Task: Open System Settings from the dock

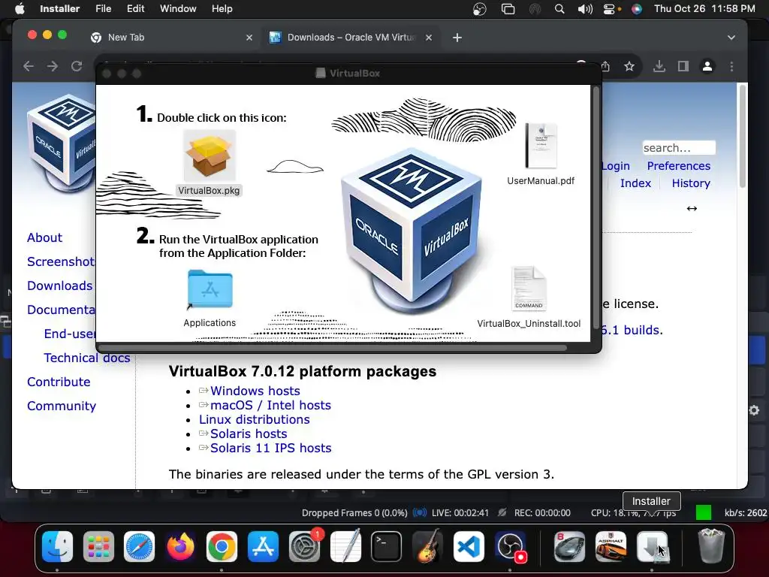Action: (x=304, y=547)
